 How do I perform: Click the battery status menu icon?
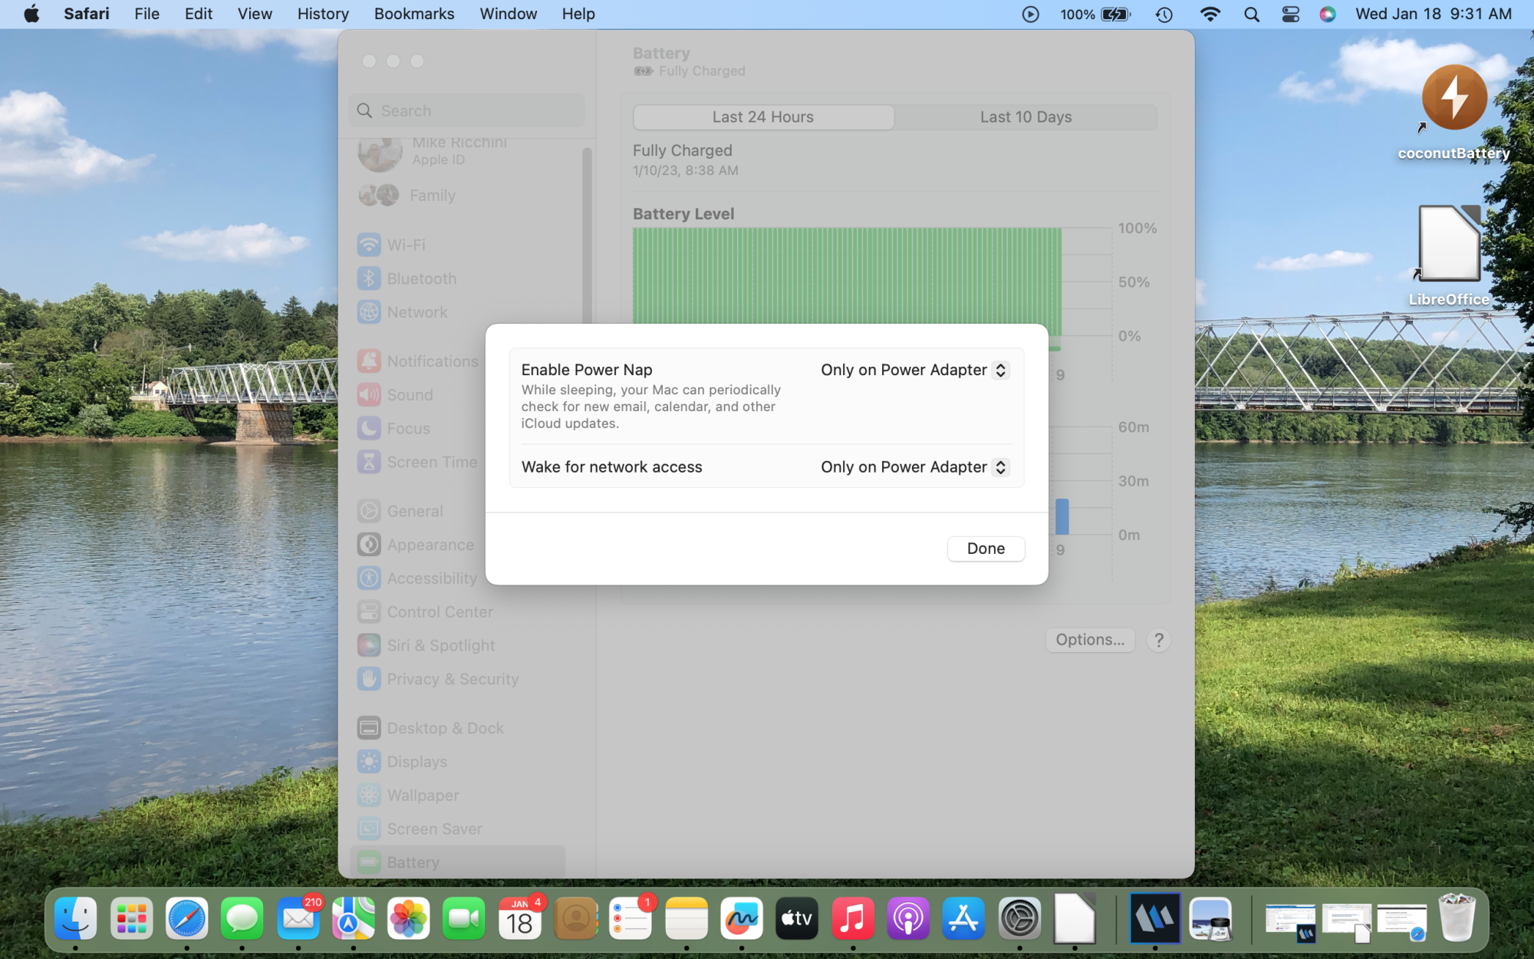pos(1115,14)
